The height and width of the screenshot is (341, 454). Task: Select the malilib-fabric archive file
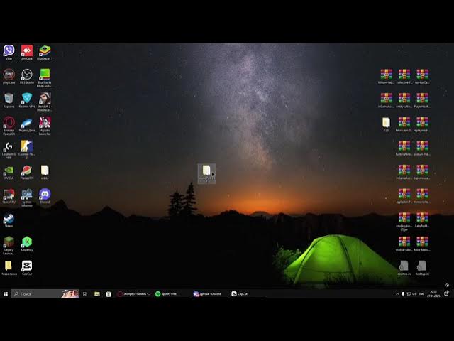(404, 244)
